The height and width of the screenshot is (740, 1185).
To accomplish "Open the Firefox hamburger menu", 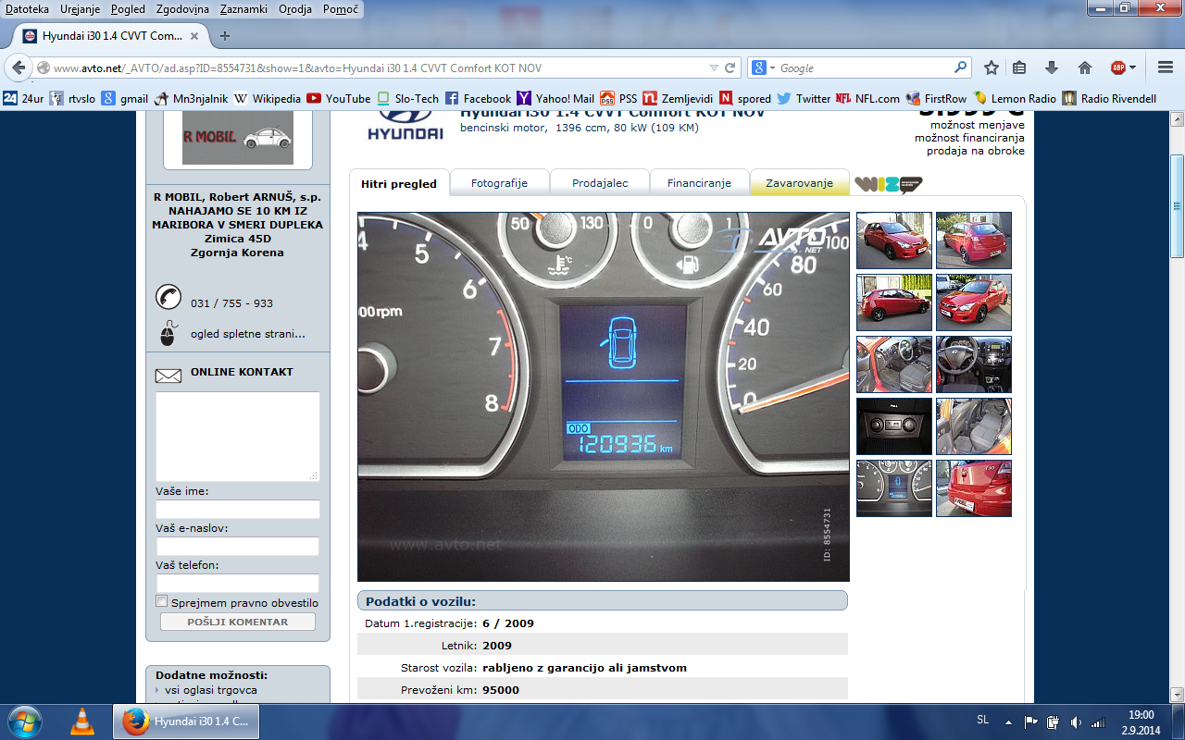I will pyautogui.click(x=1166, y=68).
